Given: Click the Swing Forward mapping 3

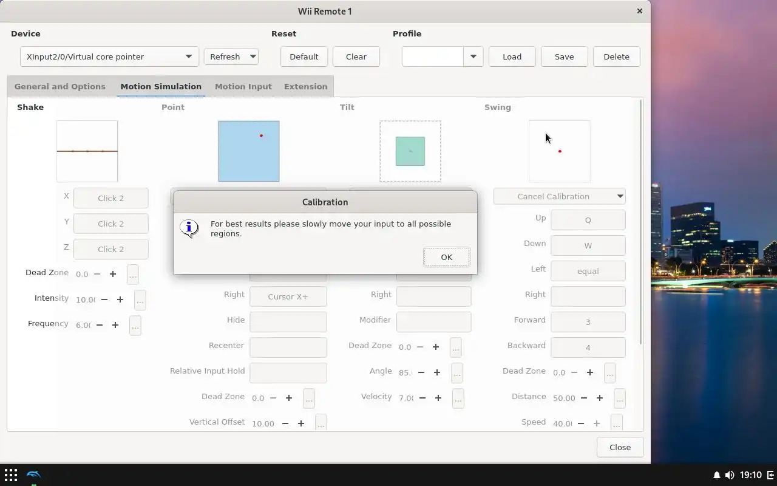Looking at the screenshot, I should [x=588, y=322].
